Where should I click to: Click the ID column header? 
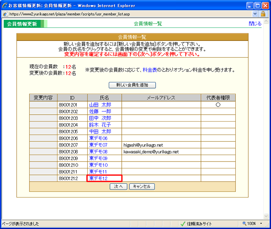(72, 98)
